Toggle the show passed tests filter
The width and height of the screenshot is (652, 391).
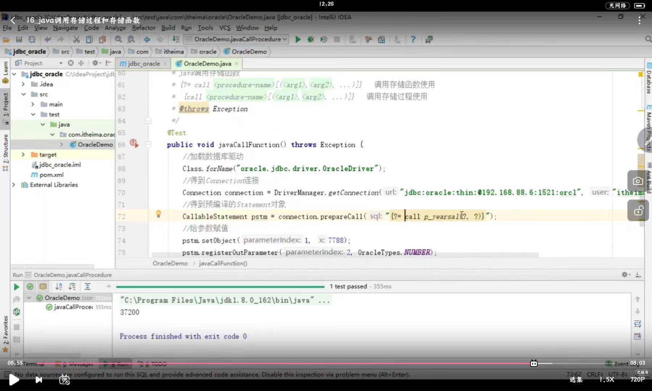click(x=30, y=286)
